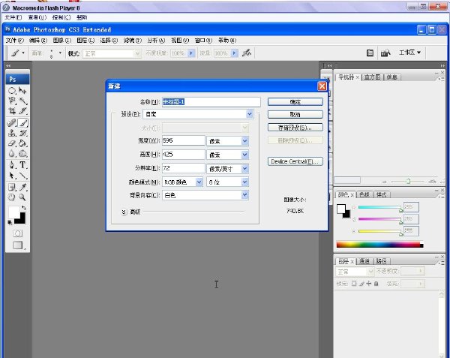450x358 pixels.
Task: Swap foreground and background colors
Action: [24, 207]
